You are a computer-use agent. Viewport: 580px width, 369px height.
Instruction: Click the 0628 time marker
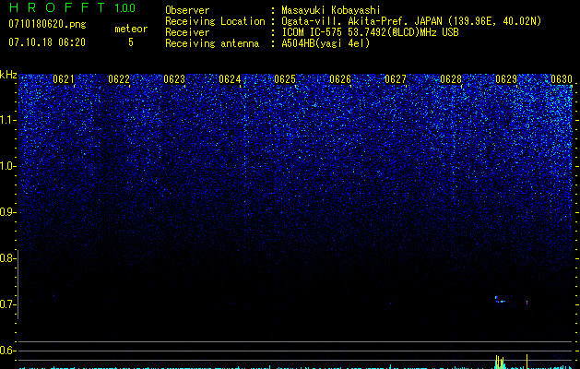[x=451, y=79]
